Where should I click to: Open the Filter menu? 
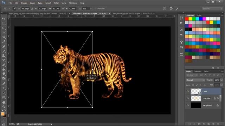(x=56, y=3)
